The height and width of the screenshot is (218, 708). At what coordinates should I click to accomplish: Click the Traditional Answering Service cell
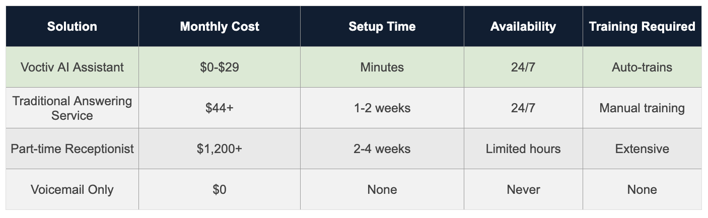click(72, 108)
